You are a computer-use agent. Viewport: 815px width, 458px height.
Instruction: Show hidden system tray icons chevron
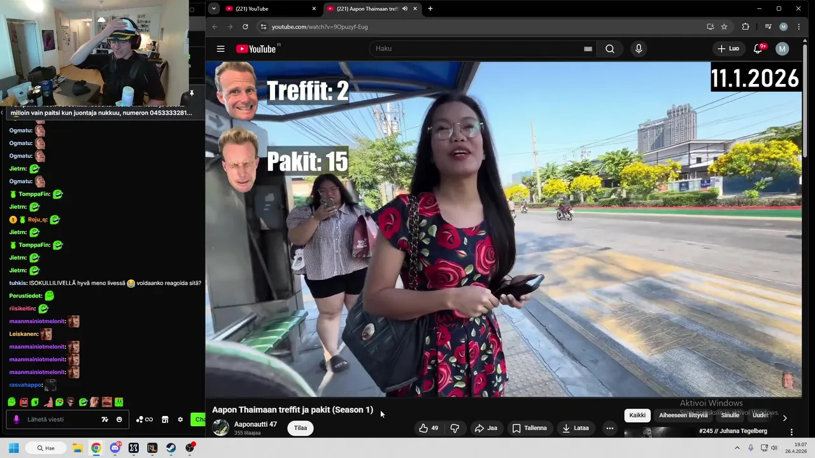coord(737,448)
